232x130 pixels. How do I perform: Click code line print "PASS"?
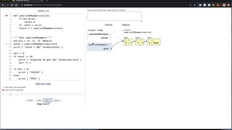29,79
